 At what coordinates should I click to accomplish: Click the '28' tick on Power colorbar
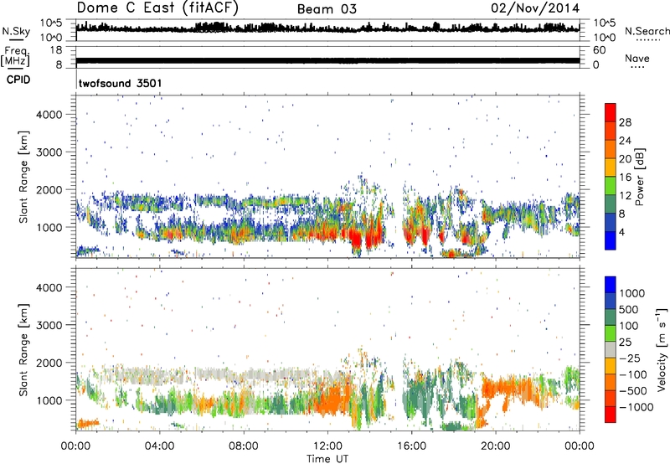pyautogui.click(x=625, y=122)
